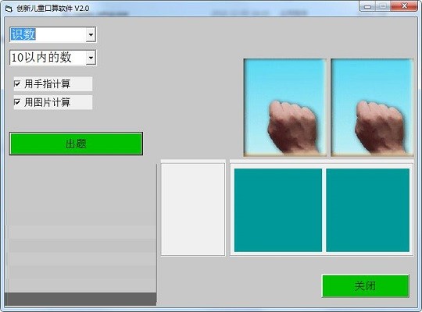Click the 识数 combo box text
422x312 pixels.
tap(23, 34)
